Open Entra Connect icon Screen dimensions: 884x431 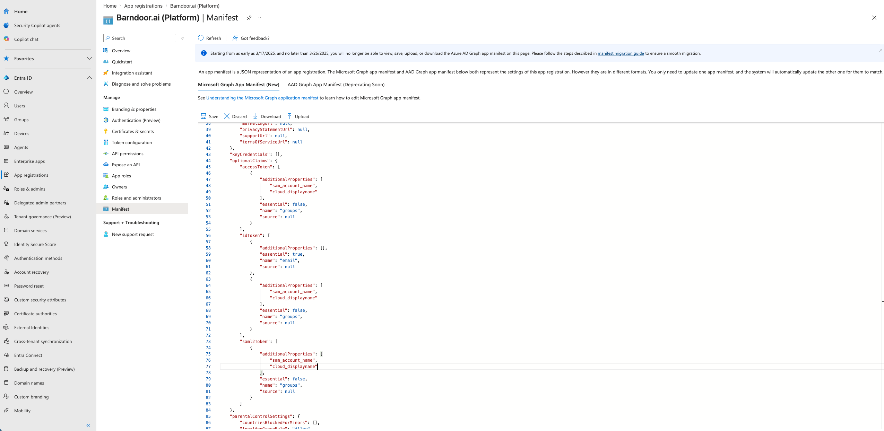pos(6,355)
